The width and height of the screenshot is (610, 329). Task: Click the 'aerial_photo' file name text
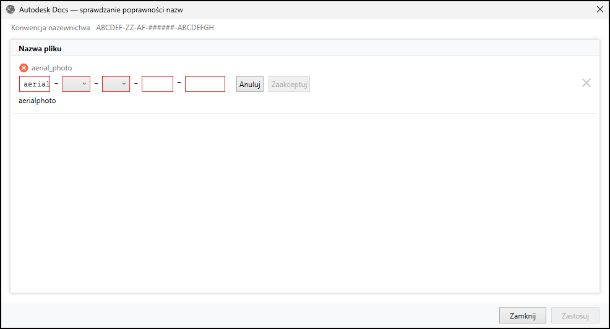pos(52,68)
